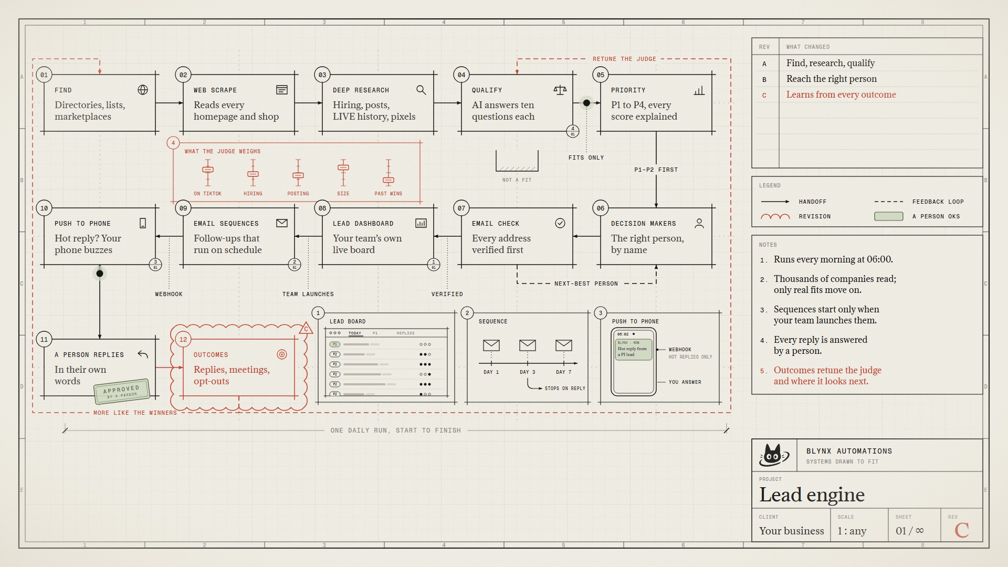Image resolution: width=1008 pixels, height=567 pixels.
Task: Click the Blynx cat logo
Action: click(x=774, y=455)
